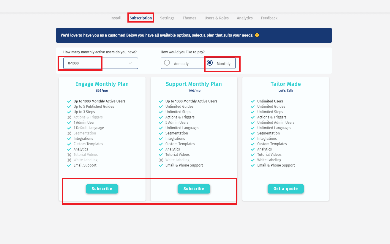Click the X icon beside Tutorial Videos in Engage plan
Screen dimensions: 390x244
[69, 155]
